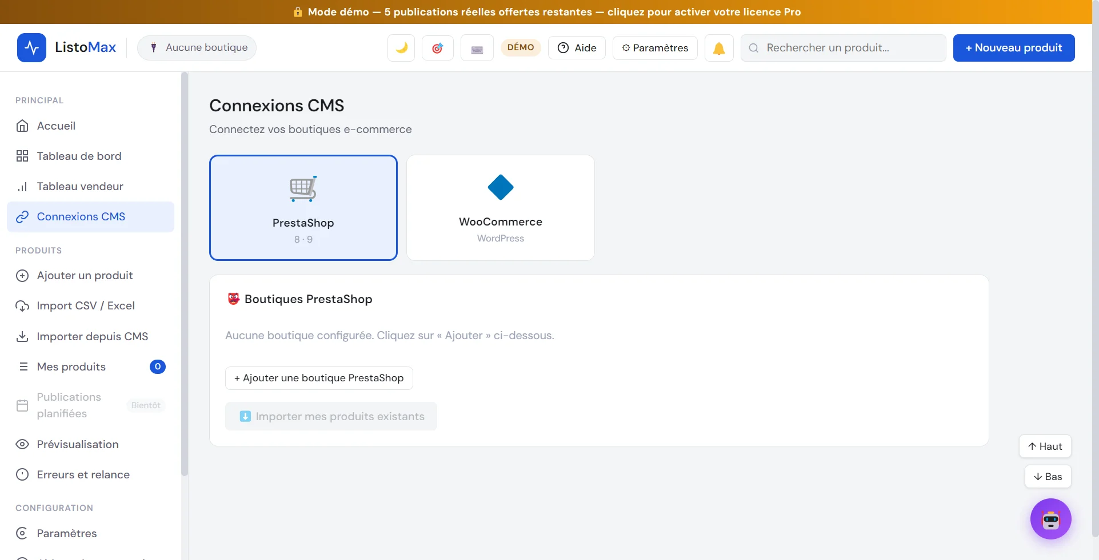Screen dimensions: 1099x560
Task: Go to Accueil in the sidebar
Action: [91, 126]
